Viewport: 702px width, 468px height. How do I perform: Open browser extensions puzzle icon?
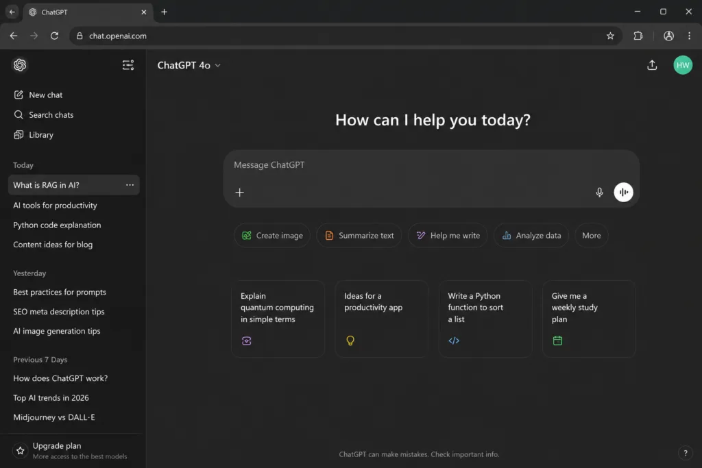click(x=638, y=36)
